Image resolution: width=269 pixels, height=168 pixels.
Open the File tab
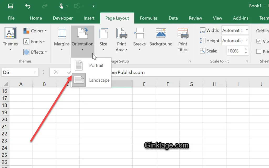[x=11, y=18]
